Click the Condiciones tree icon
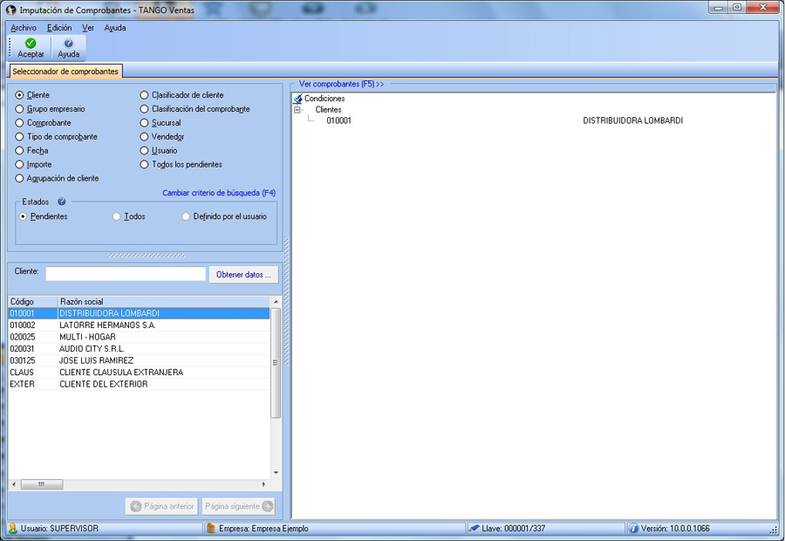785x541 pixels. (298, 99)
